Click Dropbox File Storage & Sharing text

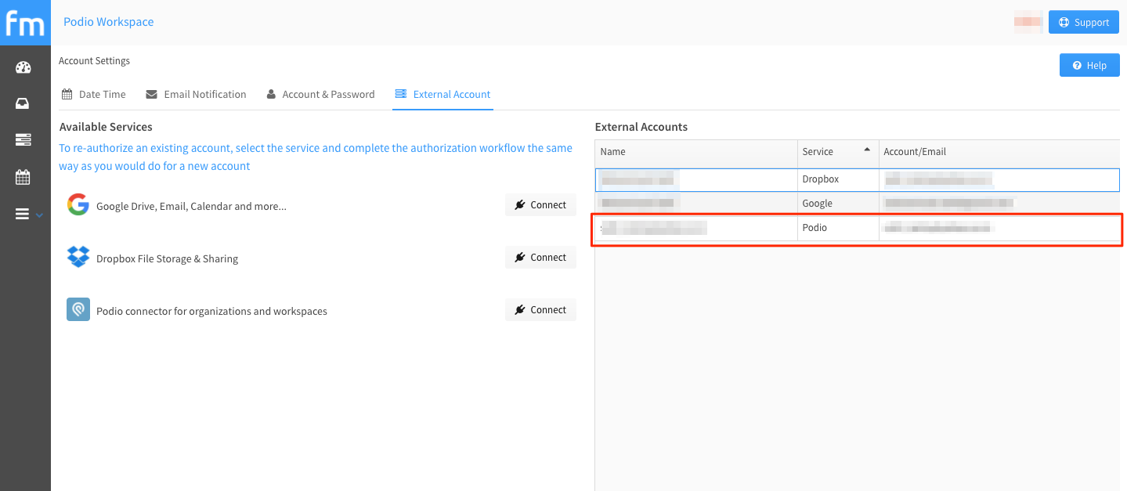pyautogui.click(x=167, y=258)
